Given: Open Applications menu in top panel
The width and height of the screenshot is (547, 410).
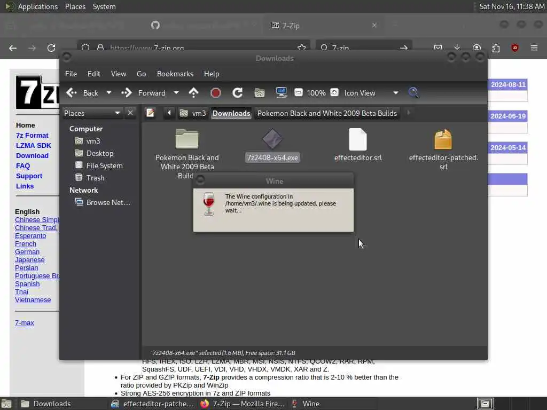Looking at the screenshot, I should (x=38, y=6).
